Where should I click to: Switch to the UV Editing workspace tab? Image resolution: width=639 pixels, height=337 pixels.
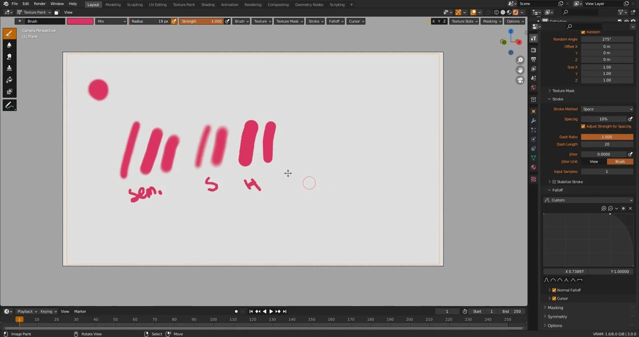158,5
